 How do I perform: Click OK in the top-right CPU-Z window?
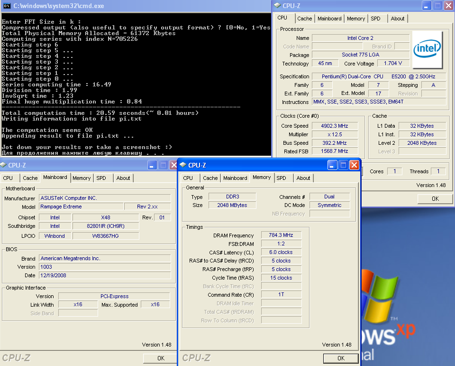[435, 198]
